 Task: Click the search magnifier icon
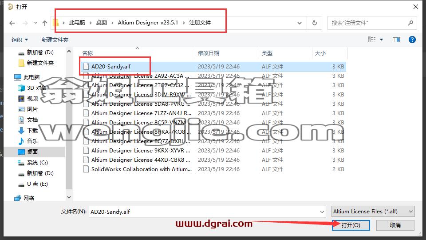[410, 23]
